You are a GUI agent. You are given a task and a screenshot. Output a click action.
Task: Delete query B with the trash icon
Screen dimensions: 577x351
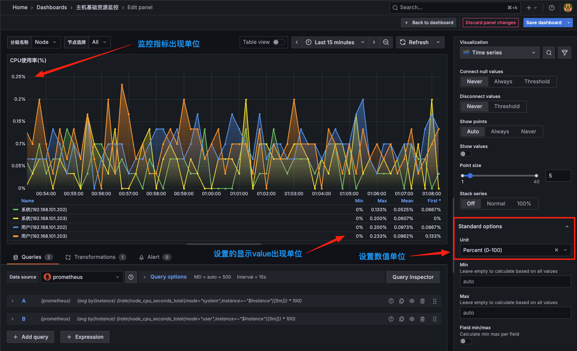pyautogui.click(x=423, y=319)
